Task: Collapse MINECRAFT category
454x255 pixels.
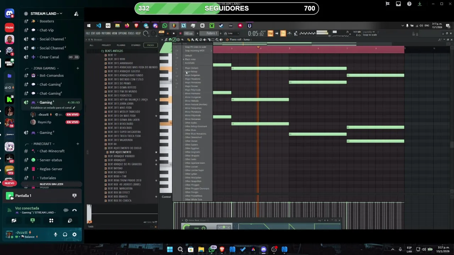Action: [x=44, y=144]
